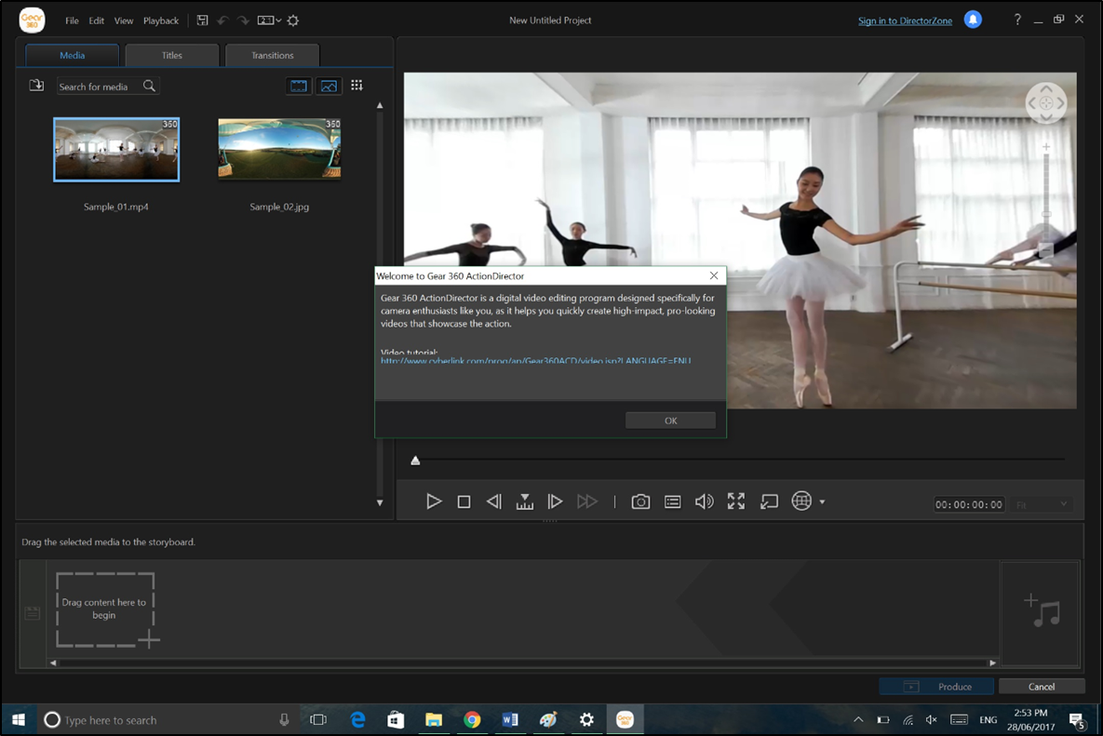Save project with the floppy disk icon
The image size is (1103, 736).
tap(203, 20)
